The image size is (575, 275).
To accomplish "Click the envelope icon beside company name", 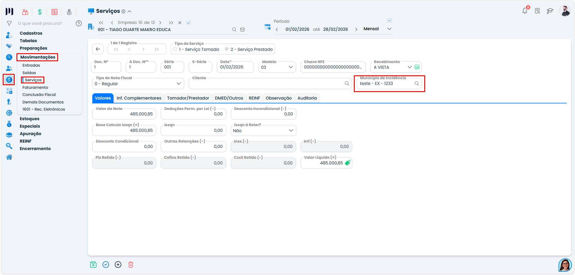I will pyautogui.click(x=242, y=30).
